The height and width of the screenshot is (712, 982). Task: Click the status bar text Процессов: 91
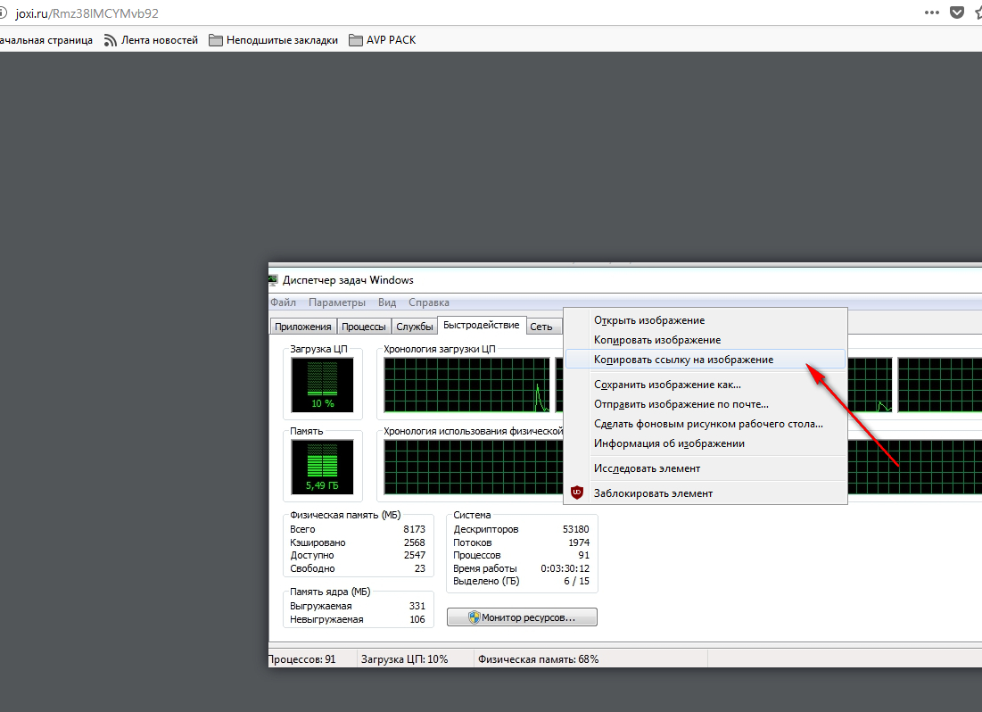point(301,659)
